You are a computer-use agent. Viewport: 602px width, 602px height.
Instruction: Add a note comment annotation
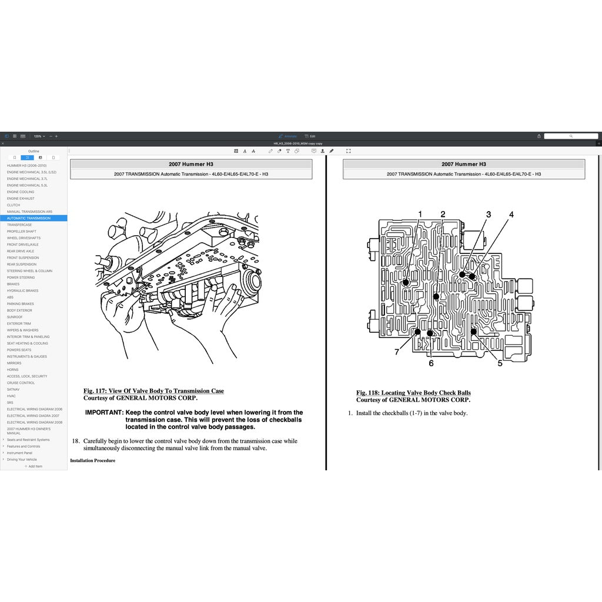[x=313, y=151]
